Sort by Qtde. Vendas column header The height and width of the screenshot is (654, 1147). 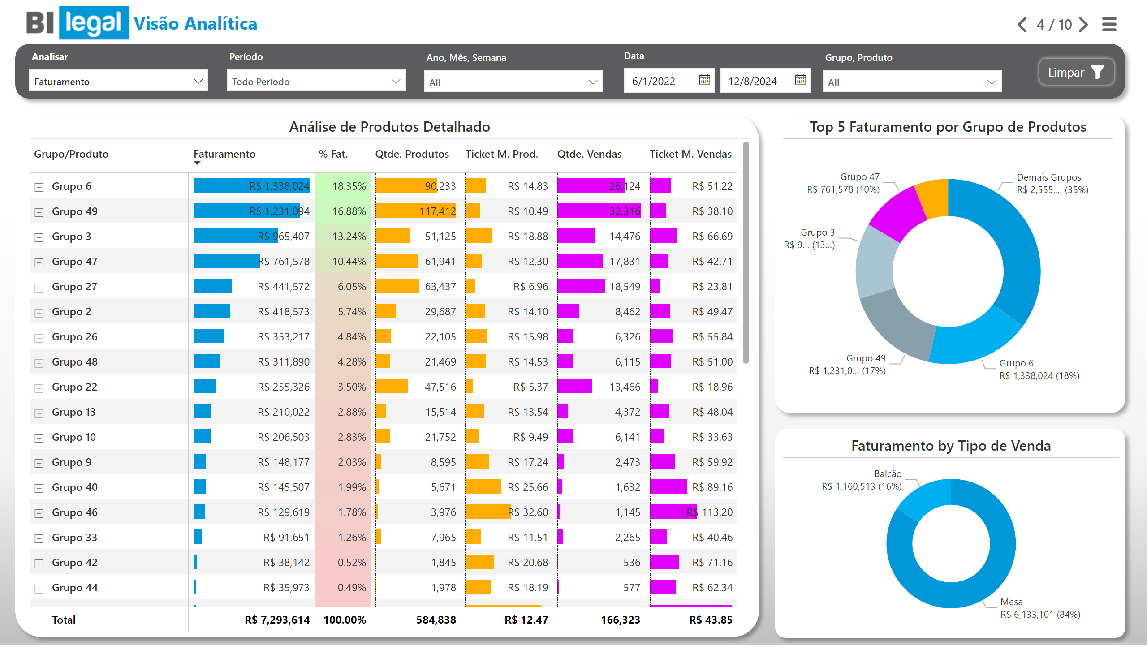pos(589,154)
